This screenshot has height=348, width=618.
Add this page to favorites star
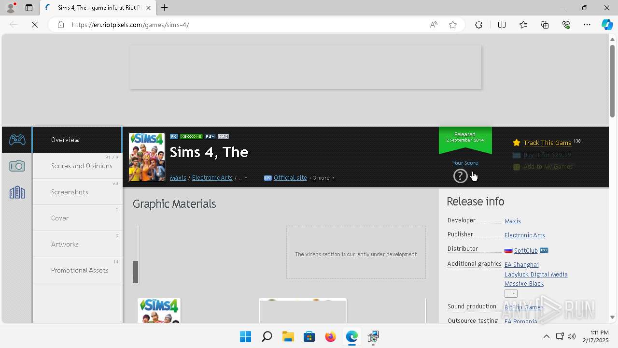pyautogui.click(x=453, y=25)
